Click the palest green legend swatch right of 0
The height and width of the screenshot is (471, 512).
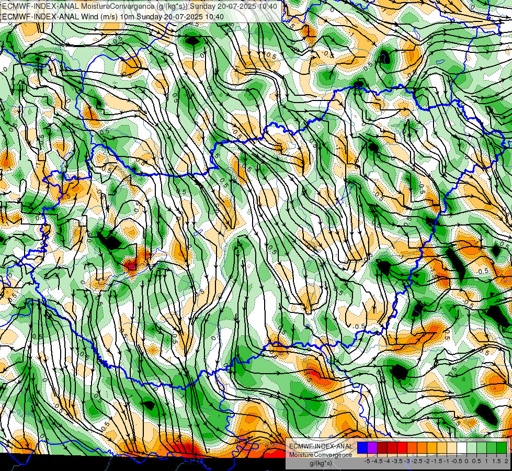(472, 447)
